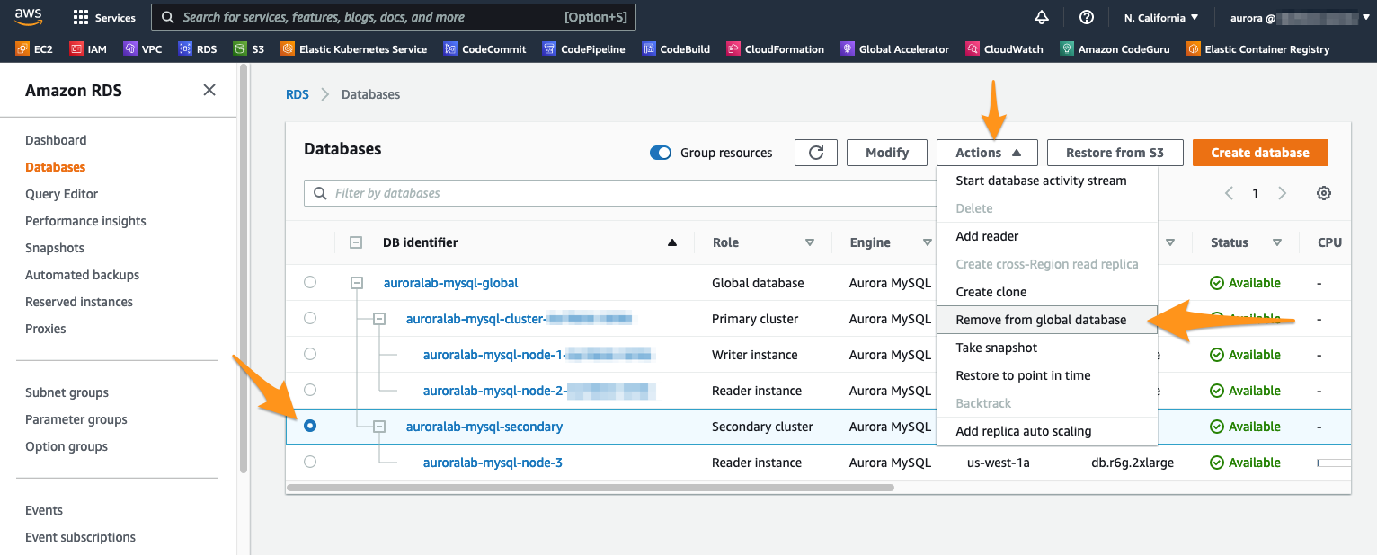Open Parameter groups in the sidebar
Image resolution: width=1377 pixels, height=555 pixels.
pyautogui.click(x=76, y=419)
